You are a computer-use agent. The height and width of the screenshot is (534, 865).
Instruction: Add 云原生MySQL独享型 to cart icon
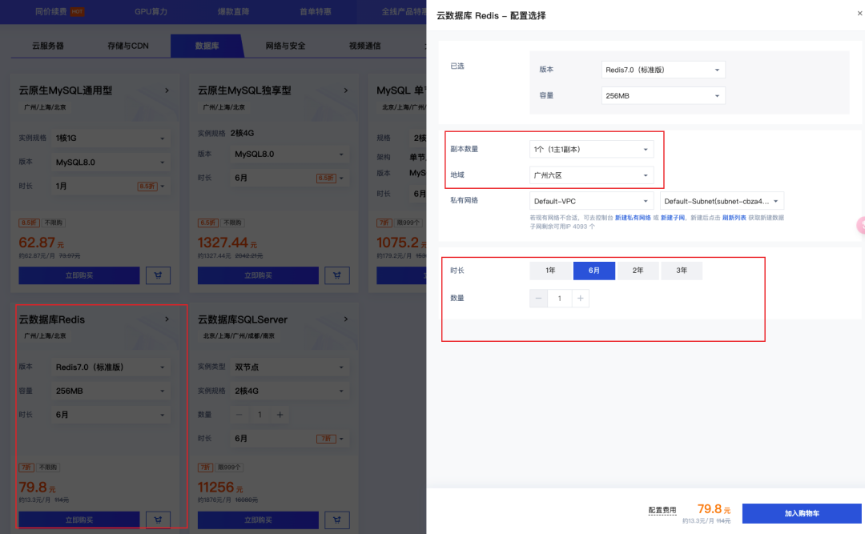coord(337,275)
